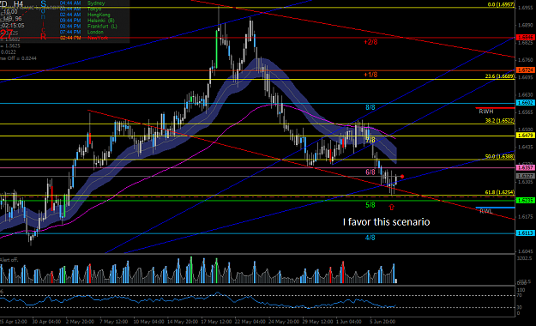Screen dimensions: 536x326
Task: Click the 7 May 12:00 time axis label
Action: [113, 322]
